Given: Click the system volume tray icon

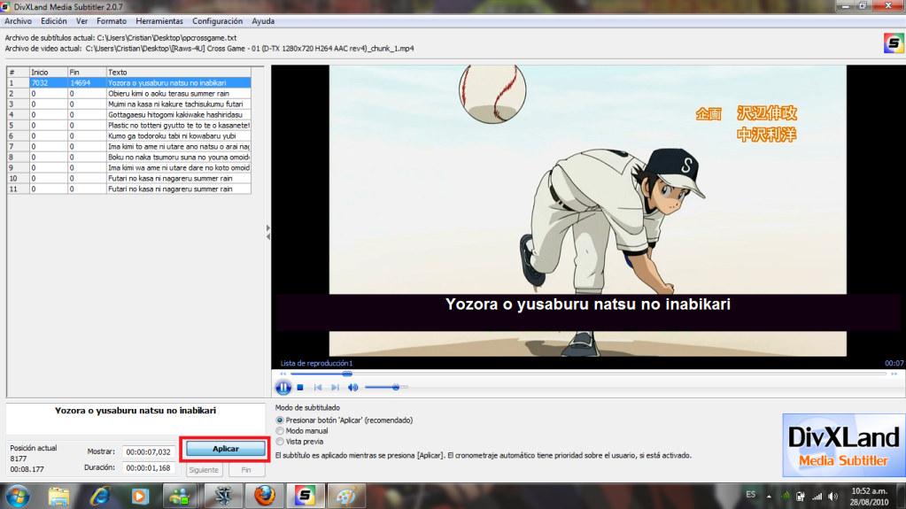Looking at the screenshot, I should click(832, 497).
